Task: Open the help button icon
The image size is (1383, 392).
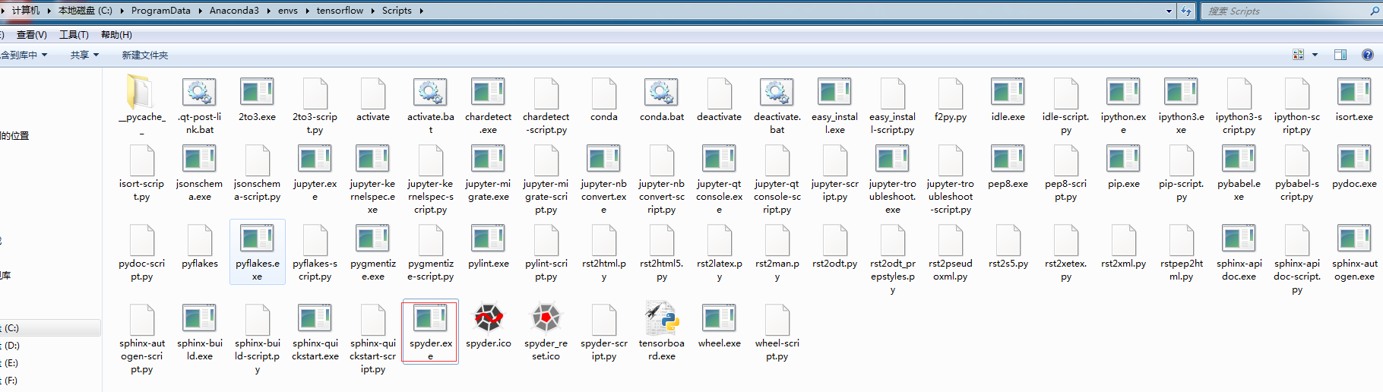Action: tap(1368, 55)
